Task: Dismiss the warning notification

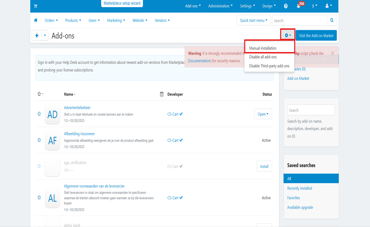Action: [x=332, y=53]
